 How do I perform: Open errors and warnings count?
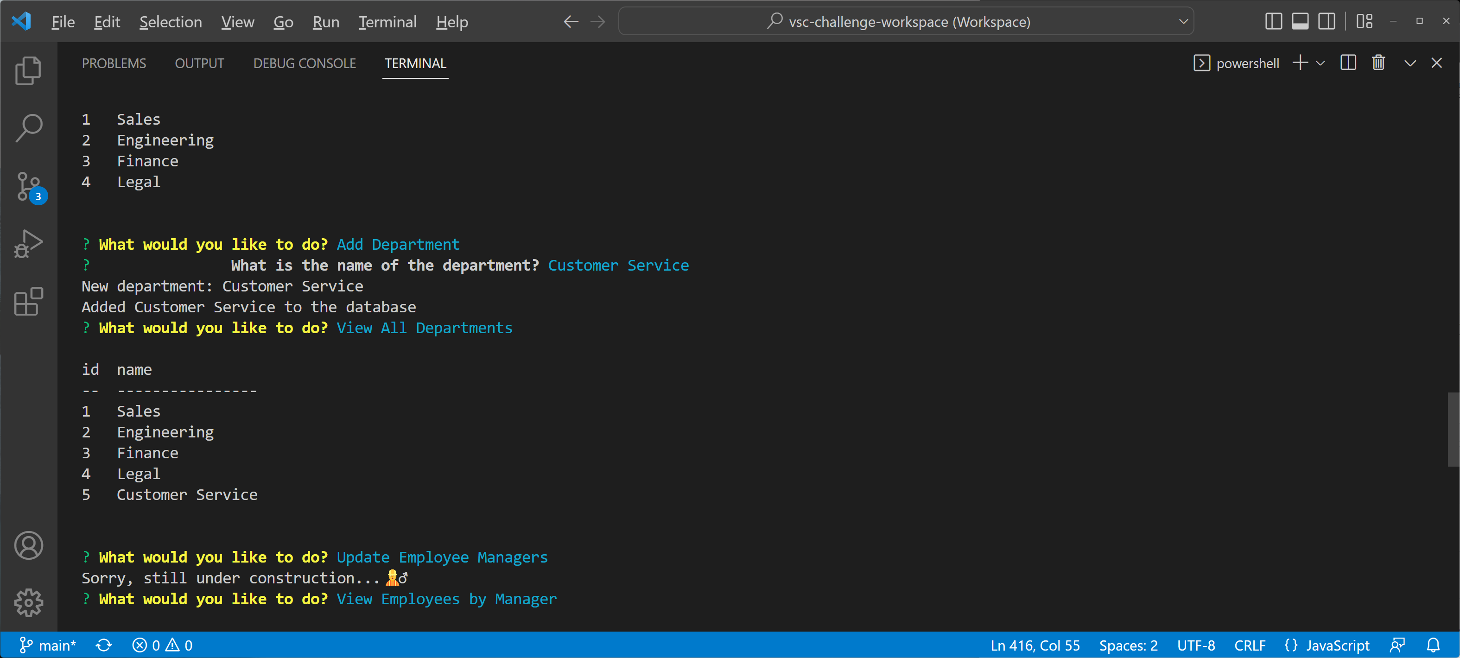pyautogui.click(x=163, y=645)
